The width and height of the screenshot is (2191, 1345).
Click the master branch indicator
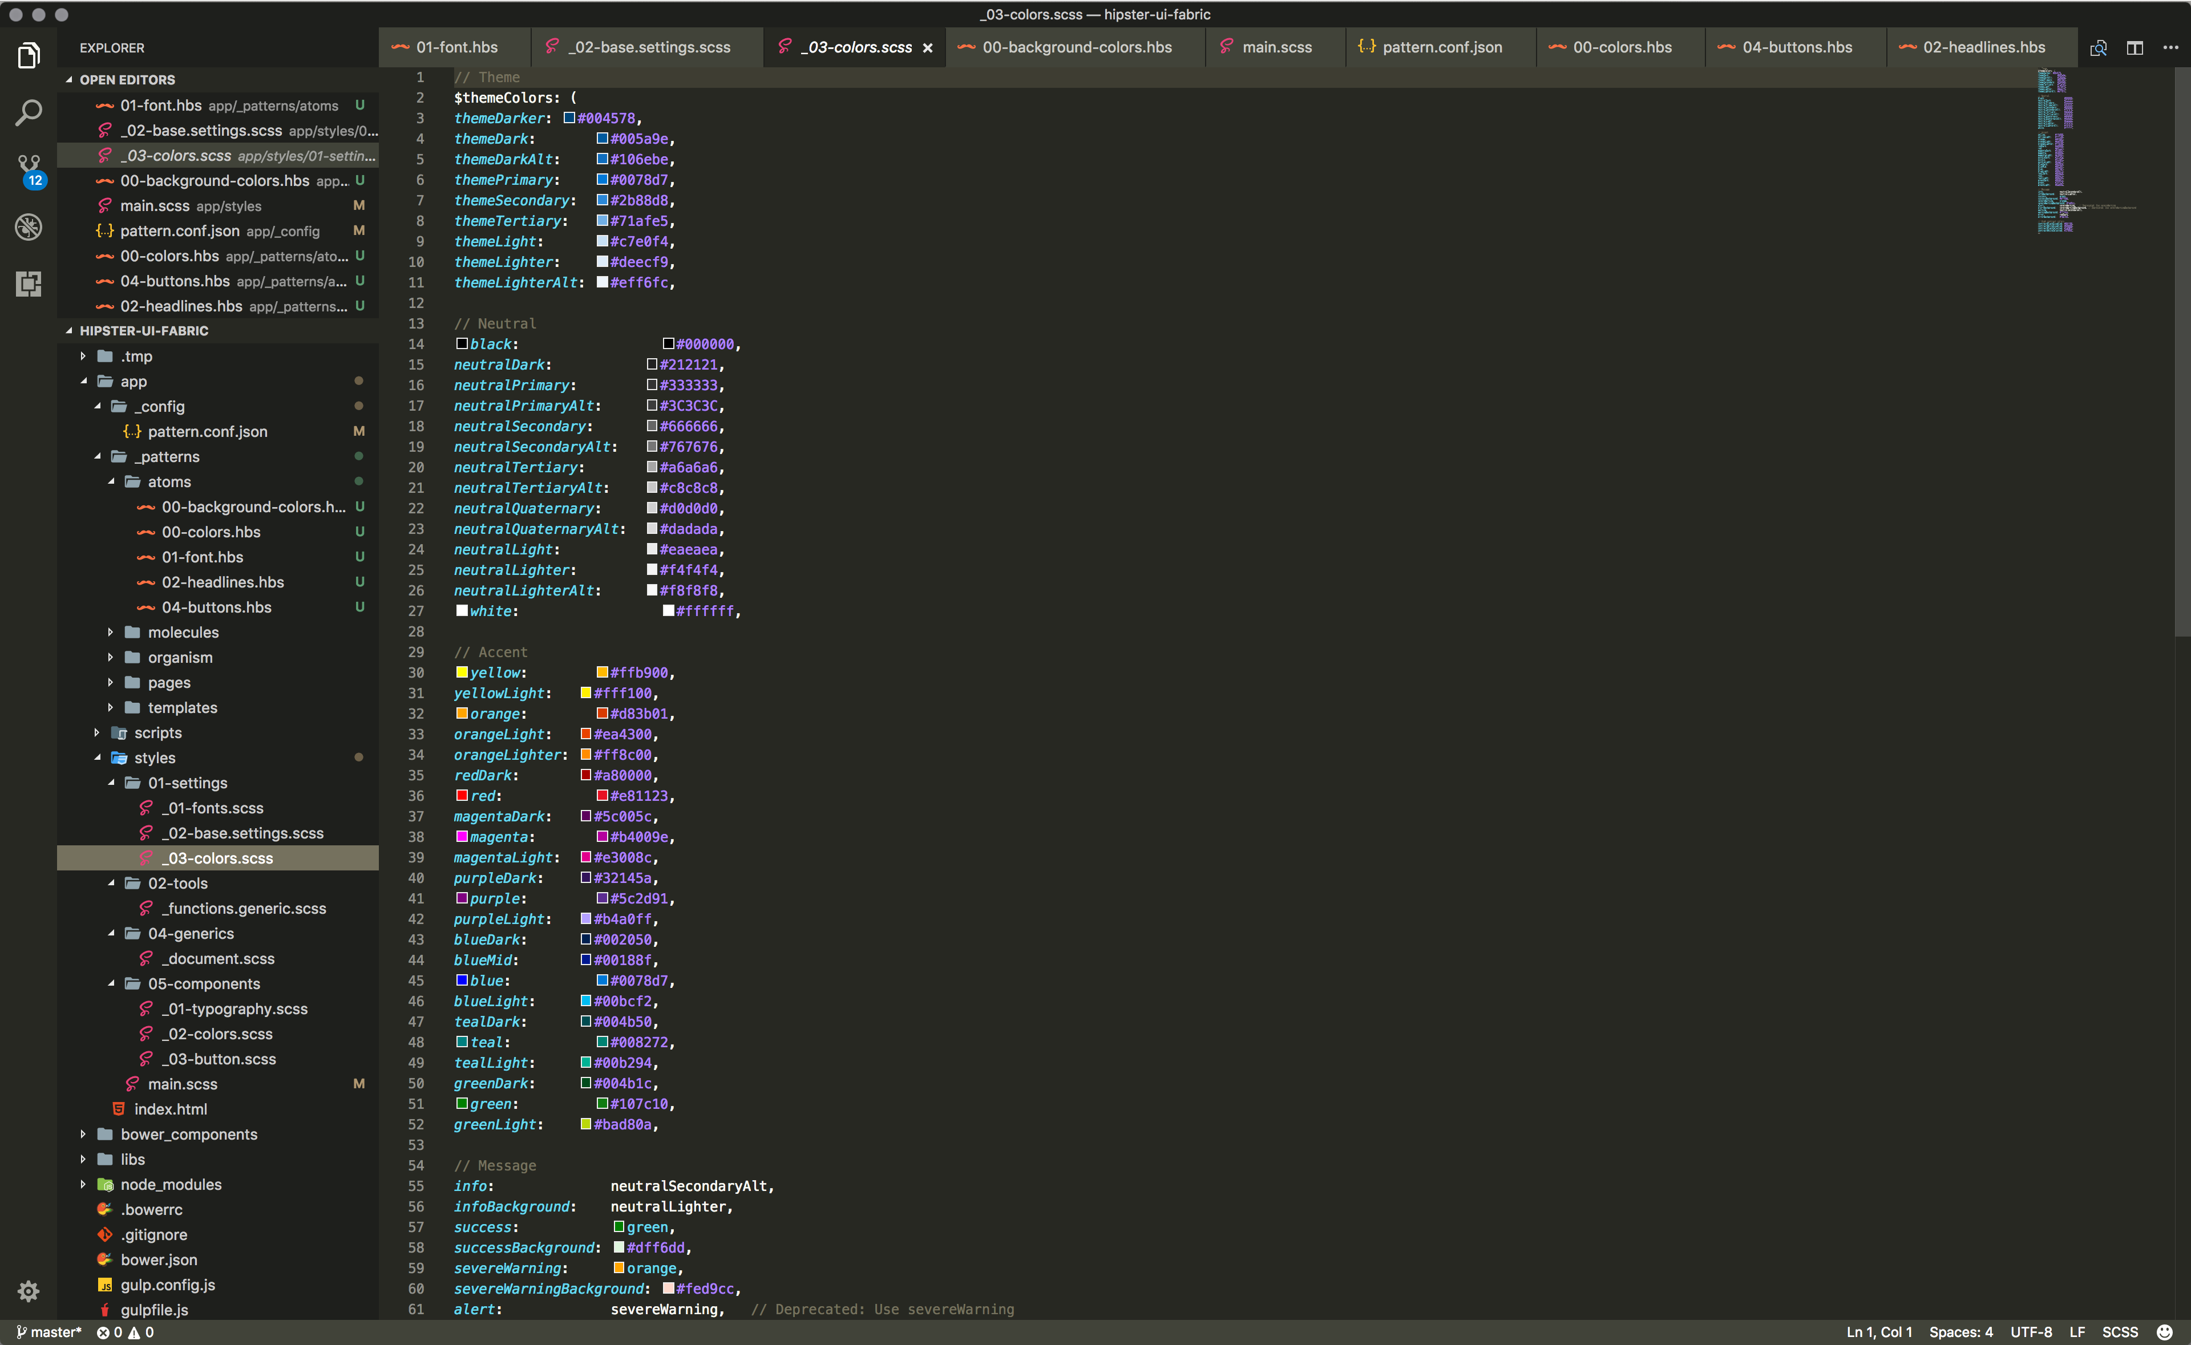(x=49, y=1332)
